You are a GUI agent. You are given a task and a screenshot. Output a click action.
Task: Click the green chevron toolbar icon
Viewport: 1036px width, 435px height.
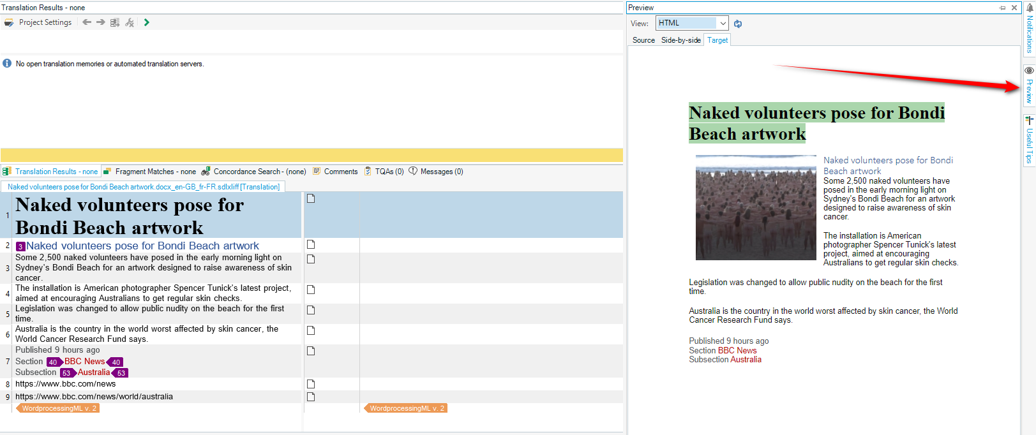point(147,22)
